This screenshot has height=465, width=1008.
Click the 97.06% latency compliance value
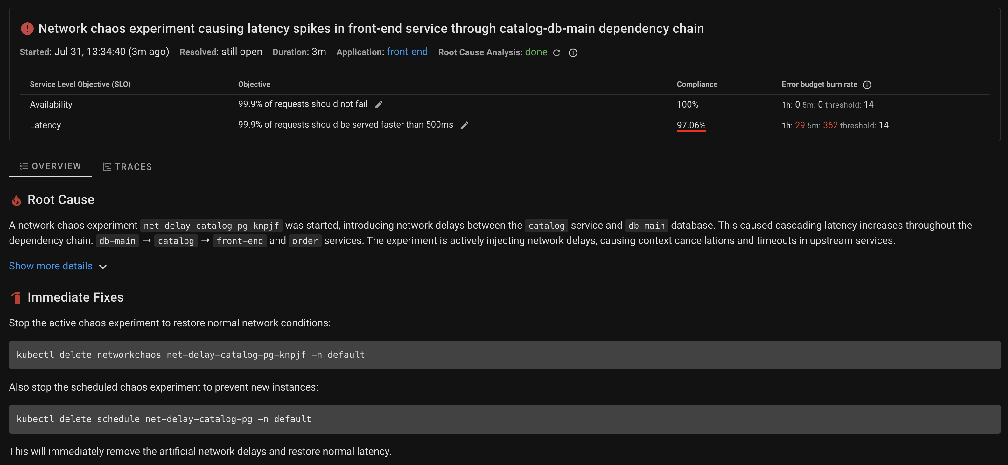click(691, 125)
